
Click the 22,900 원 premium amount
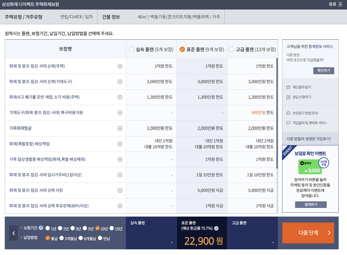coord(204,241)
